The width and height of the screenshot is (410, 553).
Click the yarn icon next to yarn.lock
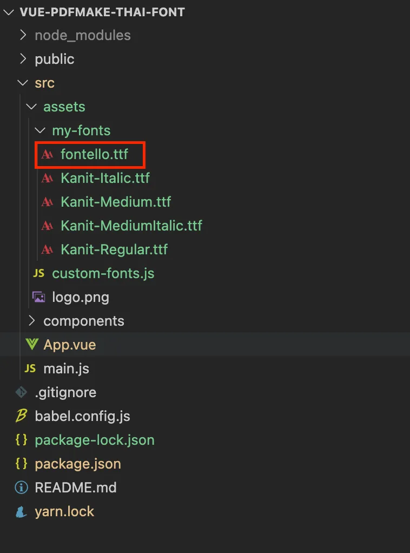[22, 511]
